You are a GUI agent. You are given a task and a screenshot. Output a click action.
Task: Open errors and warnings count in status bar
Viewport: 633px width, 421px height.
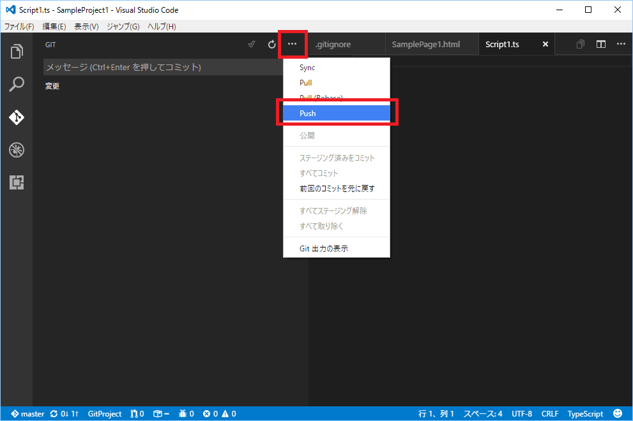pyautogui.click(x=219, y=414)
